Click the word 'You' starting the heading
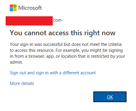Image resolution: width=136 pixels, height=111 pixels. click(x=16, y=33)
